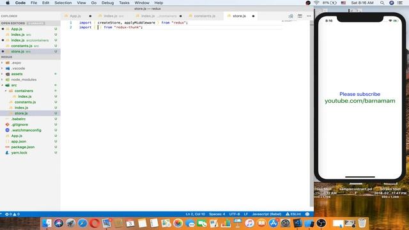Click the unsaved dot on the store.js tab
Image resolution: width=409 pixels, height=230 pixels.
[x=253, y=16]
